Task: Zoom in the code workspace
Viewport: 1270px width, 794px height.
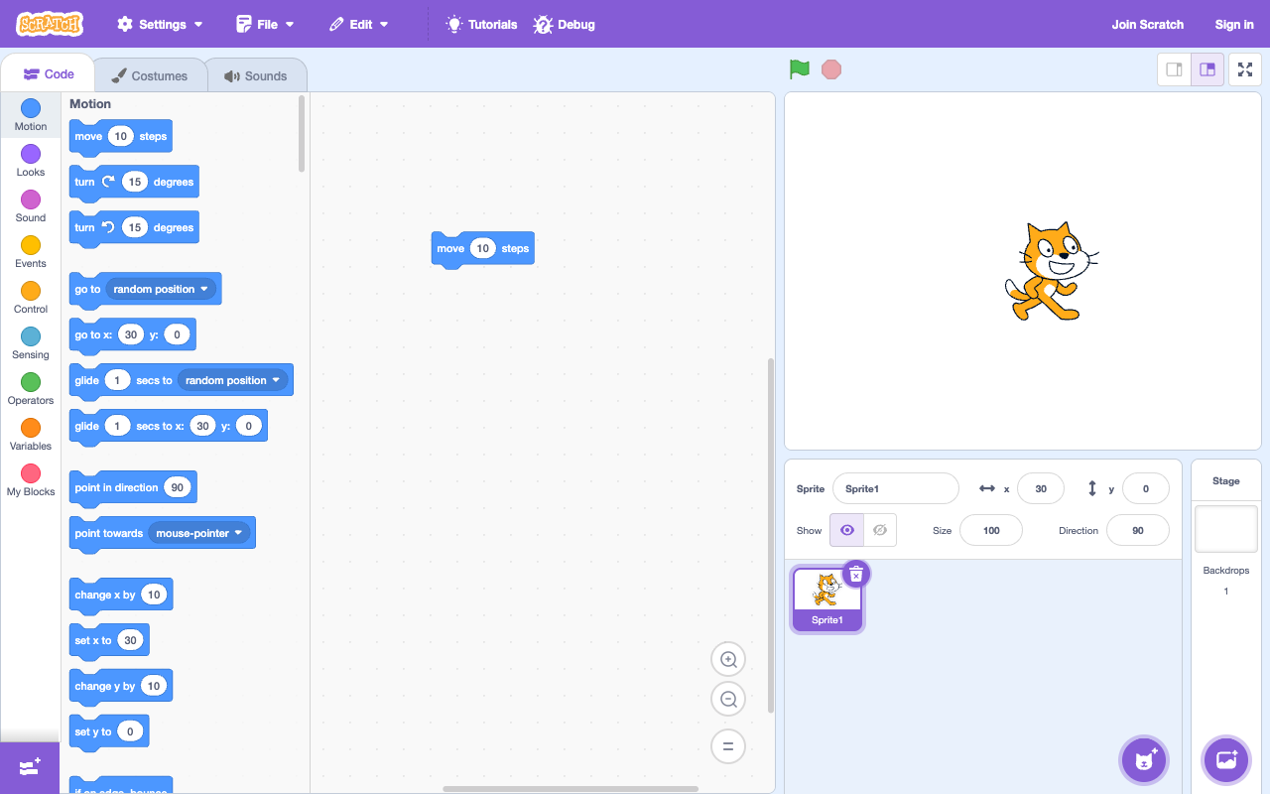Action: point(728,660)
